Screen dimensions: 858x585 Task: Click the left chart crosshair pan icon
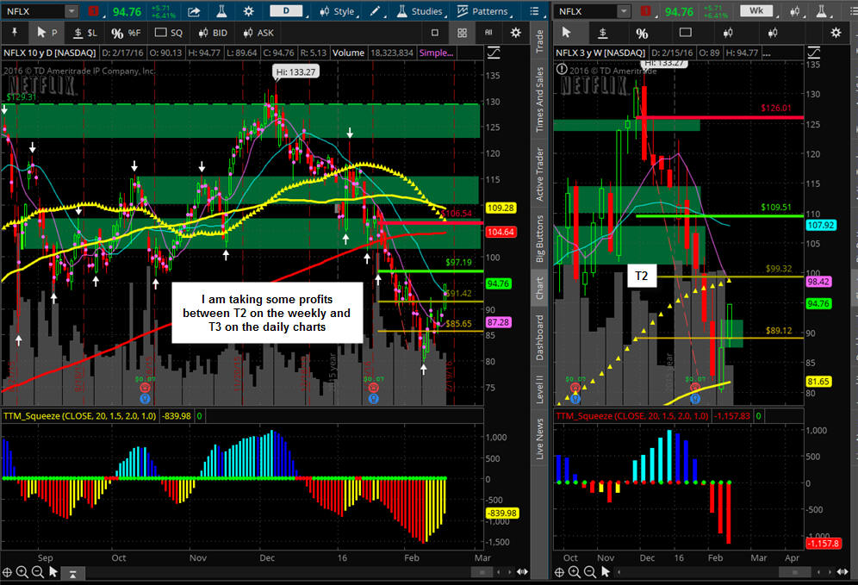point(7,572)
